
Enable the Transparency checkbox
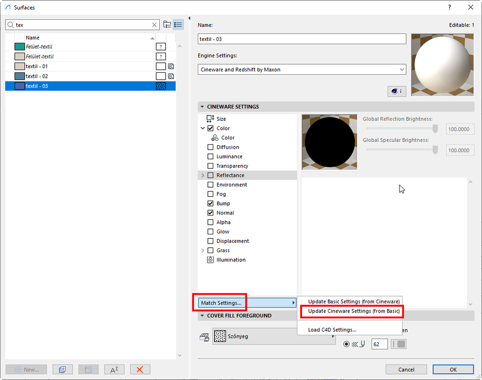210,166
